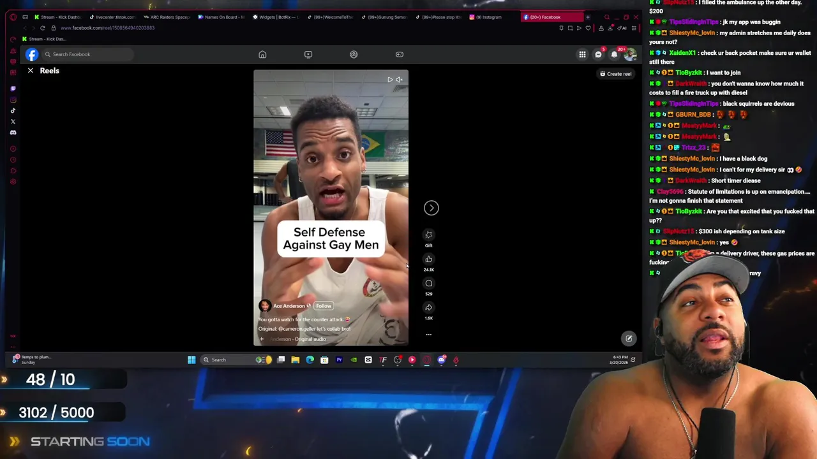This screenshot has width=817, height=459.
Task: Open the Facebook menu grid icon
Action: coord(582,55)
